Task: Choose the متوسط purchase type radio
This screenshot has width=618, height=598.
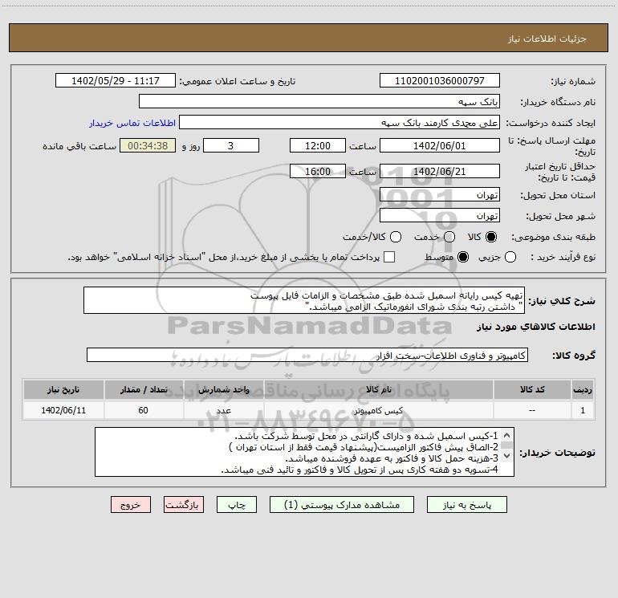Action: tap(463, 257)
